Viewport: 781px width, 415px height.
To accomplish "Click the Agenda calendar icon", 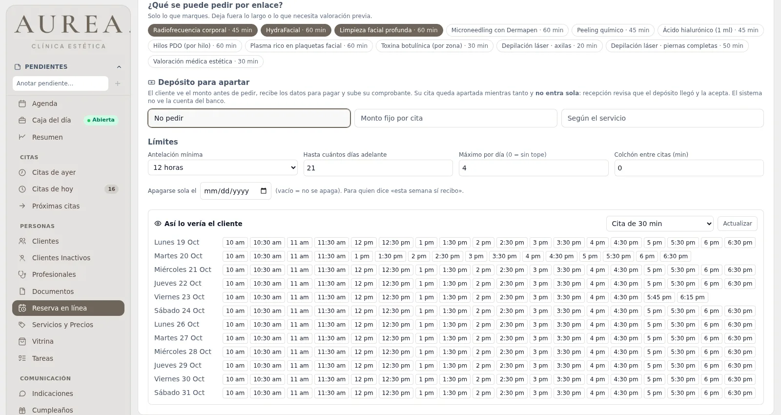I will (22, 104).
